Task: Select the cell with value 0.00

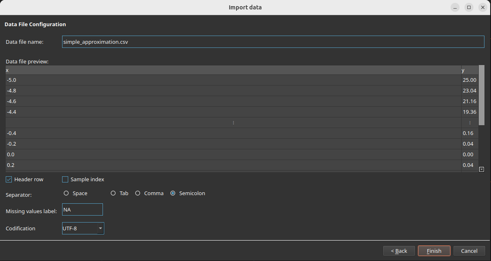Action: pyautogui.click(x=469, y=155)
